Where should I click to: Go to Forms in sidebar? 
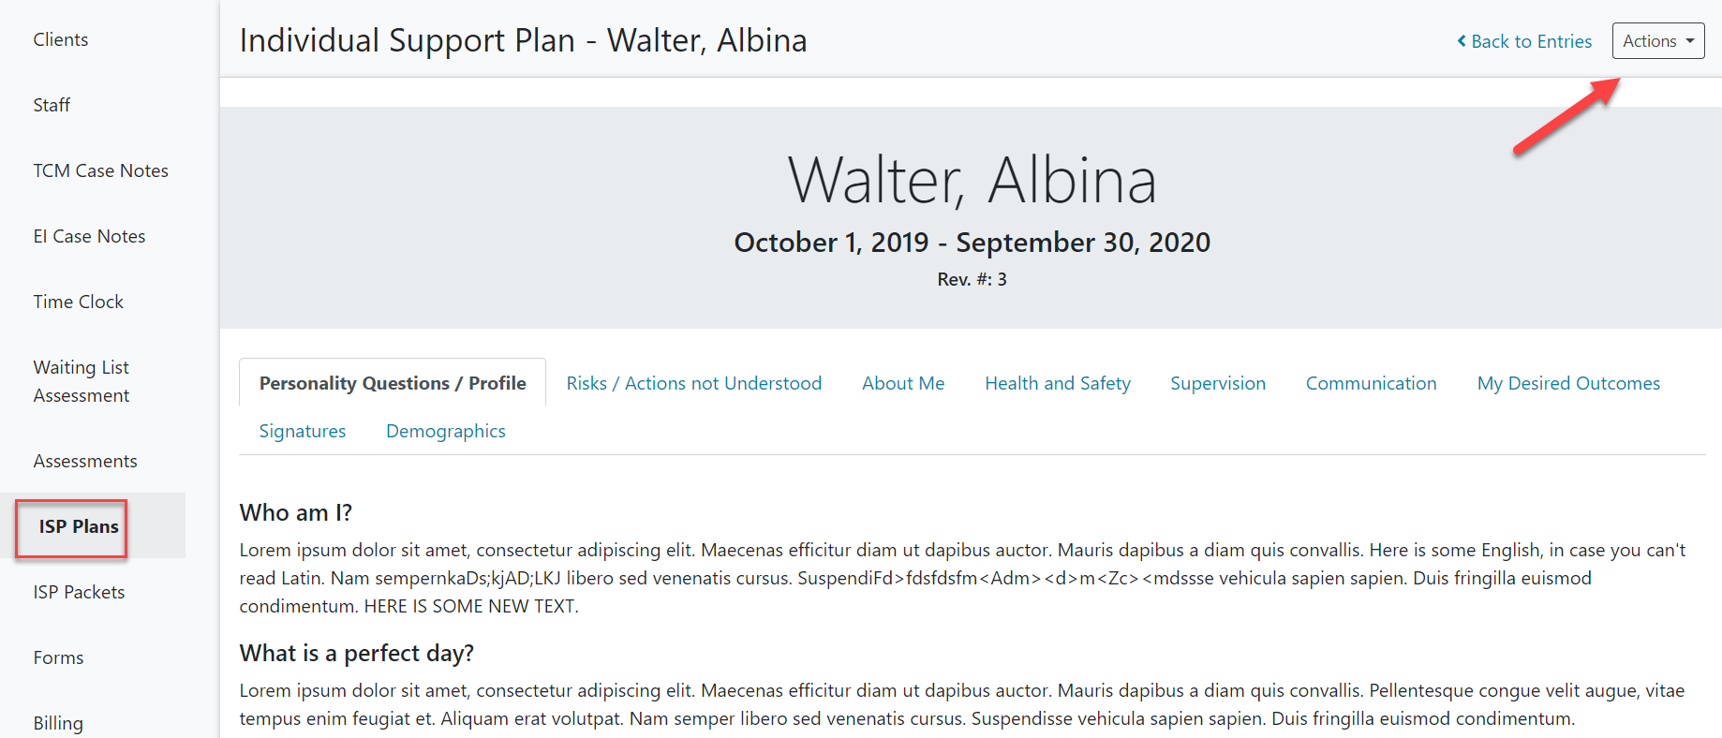pos(58,657)
